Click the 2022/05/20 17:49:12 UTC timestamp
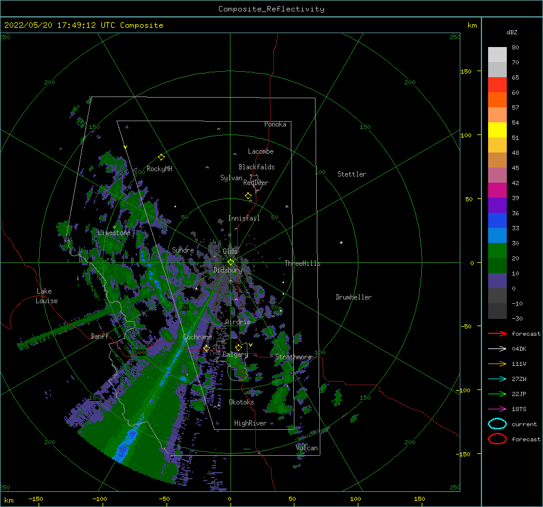Screen dimensions: 543x507 [60, 25]
